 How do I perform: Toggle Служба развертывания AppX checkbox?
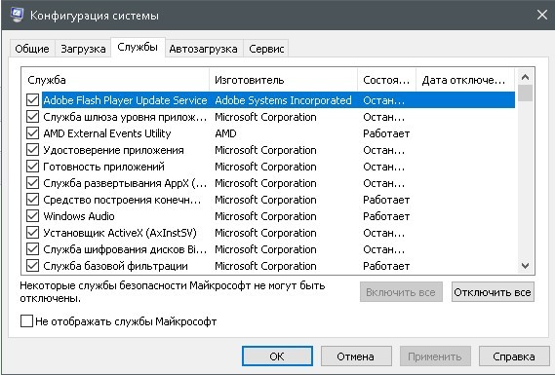[32, 183]
